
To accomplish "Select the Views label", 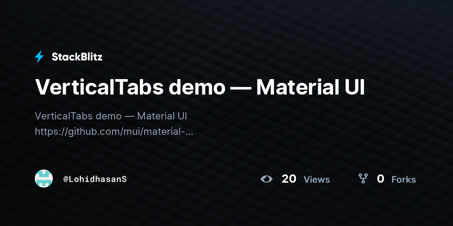I will pyautogui.click(x=317, y=180).
